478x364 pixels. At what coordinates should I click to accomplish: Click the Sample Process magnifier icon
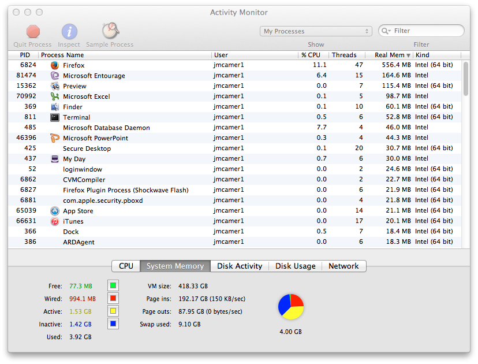point(110,31)
